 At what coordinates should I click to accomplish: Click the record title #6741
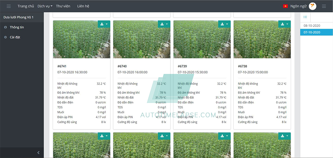point(62,66)
